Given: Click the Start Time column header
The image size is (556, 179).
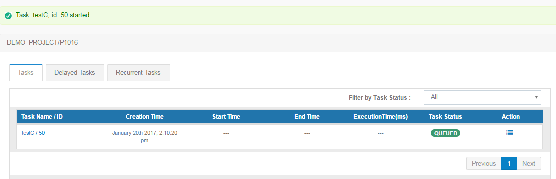Looking at the screenshot, I should pos(226,117).
